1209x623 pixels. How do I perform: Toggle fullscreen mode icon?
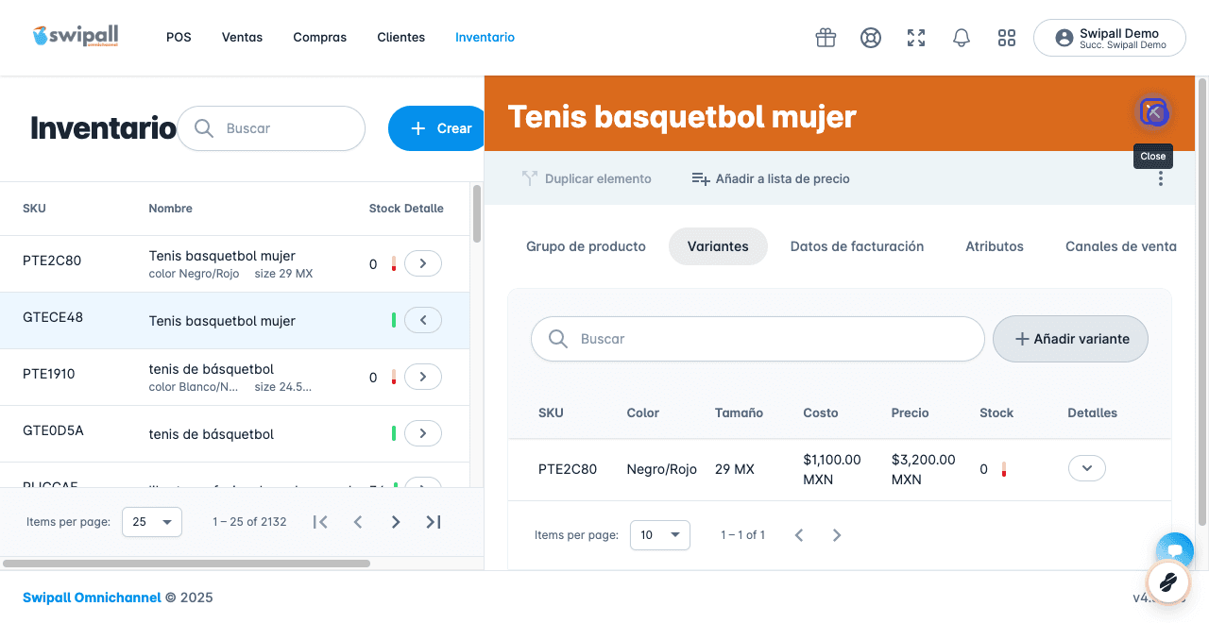(916, 38)
